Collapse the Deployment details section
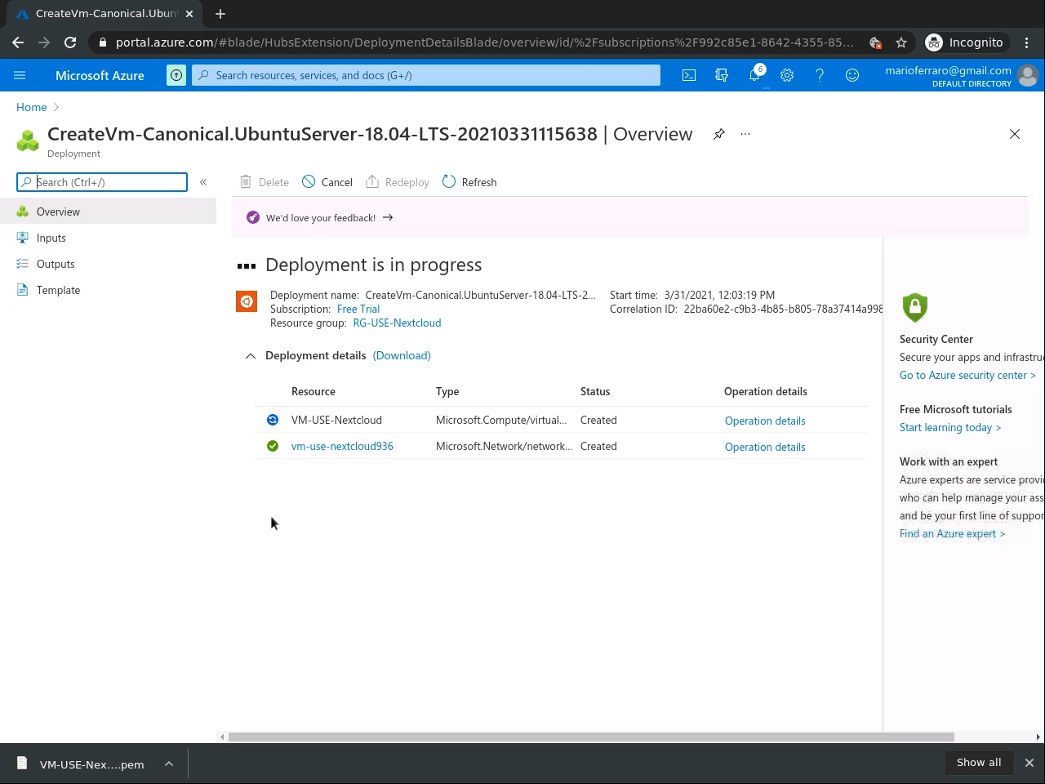 [x=251, y=356]
